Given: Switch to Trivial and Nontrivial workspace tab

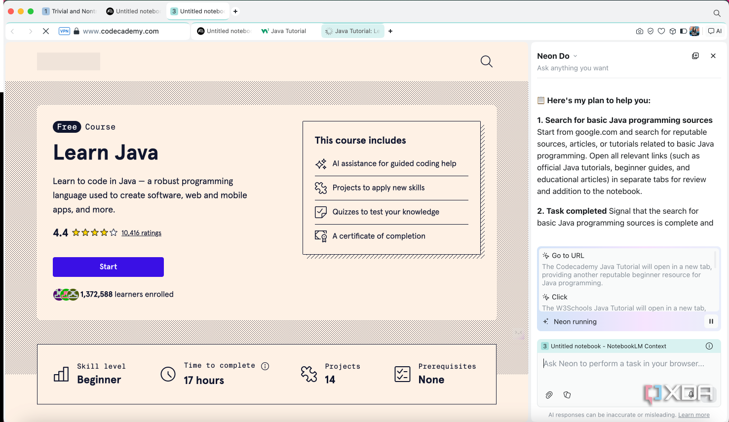Looking at the screenshot, I should pos(69,11).
